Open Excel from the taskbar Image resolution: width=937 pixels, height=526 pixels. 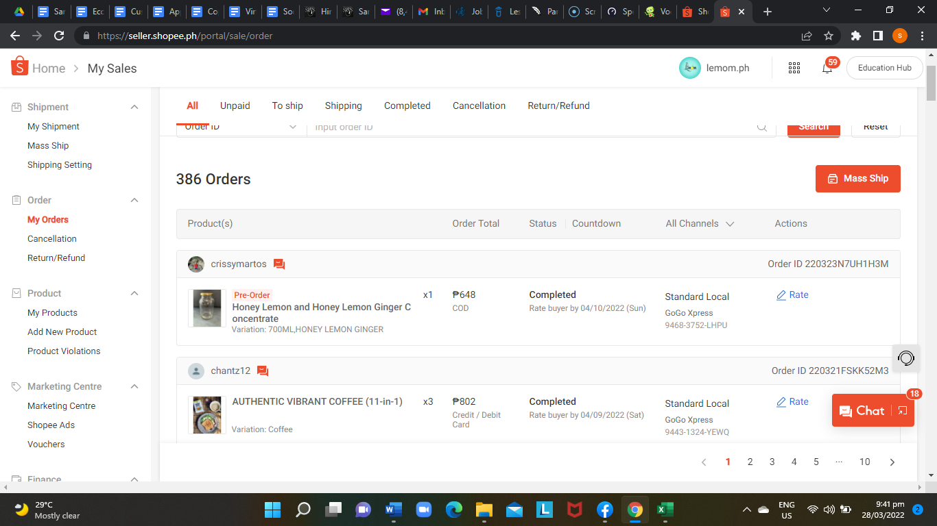pyautogui.click(x=665, y=510)
